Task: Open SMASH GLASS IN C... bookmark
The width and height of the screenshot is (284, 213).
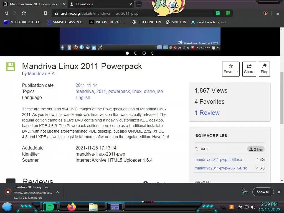Action: pos(65,22)
